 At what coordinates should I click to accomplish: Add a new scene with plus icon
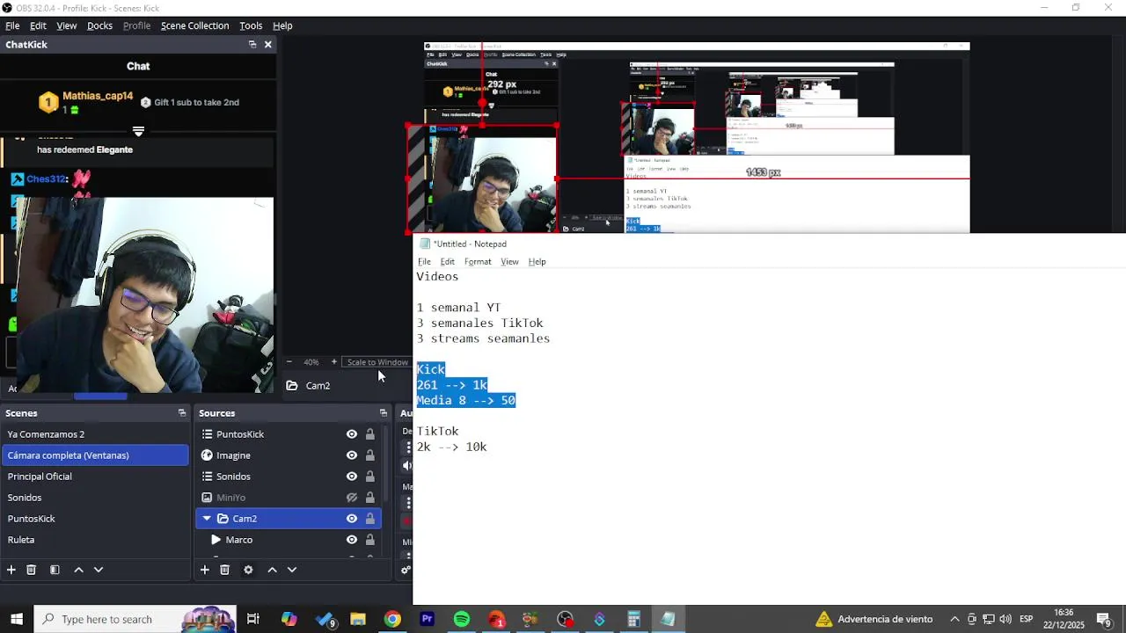click(x=11, y=570)
